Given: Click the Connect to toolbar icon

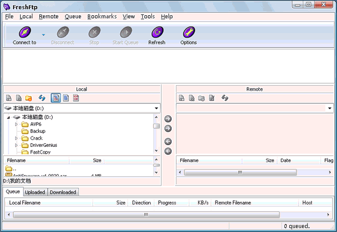Looking at the screenshot, I should click(25, 32).
